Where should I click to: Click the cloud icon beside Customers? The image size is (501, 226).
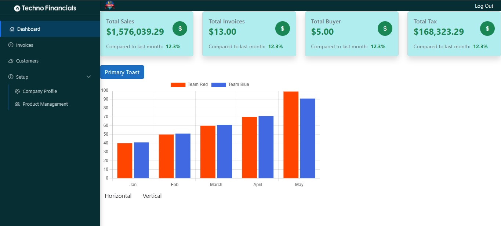point(11,61)
